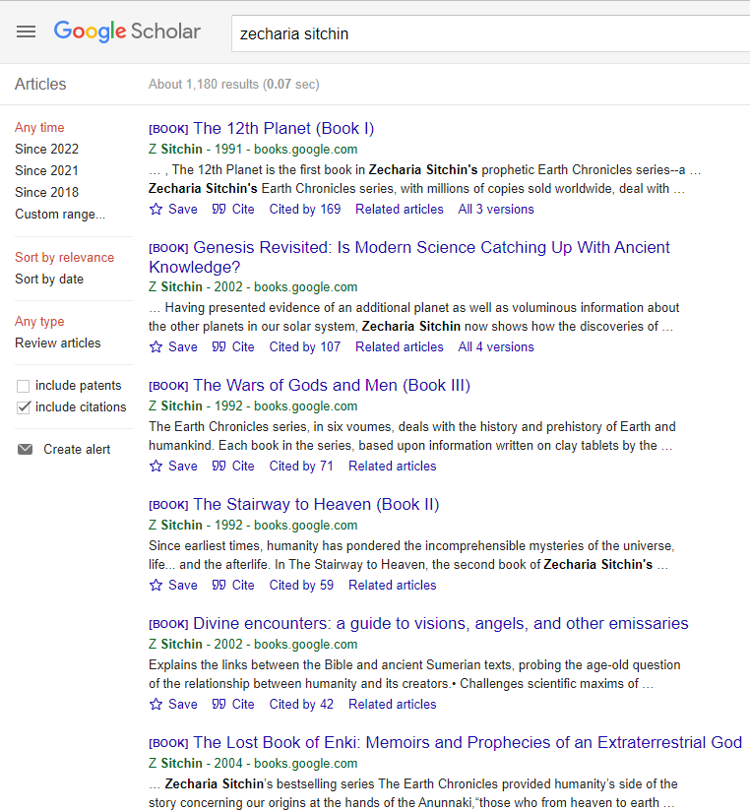Filter results Since 2022
The image size is (750, 811).
46,149
